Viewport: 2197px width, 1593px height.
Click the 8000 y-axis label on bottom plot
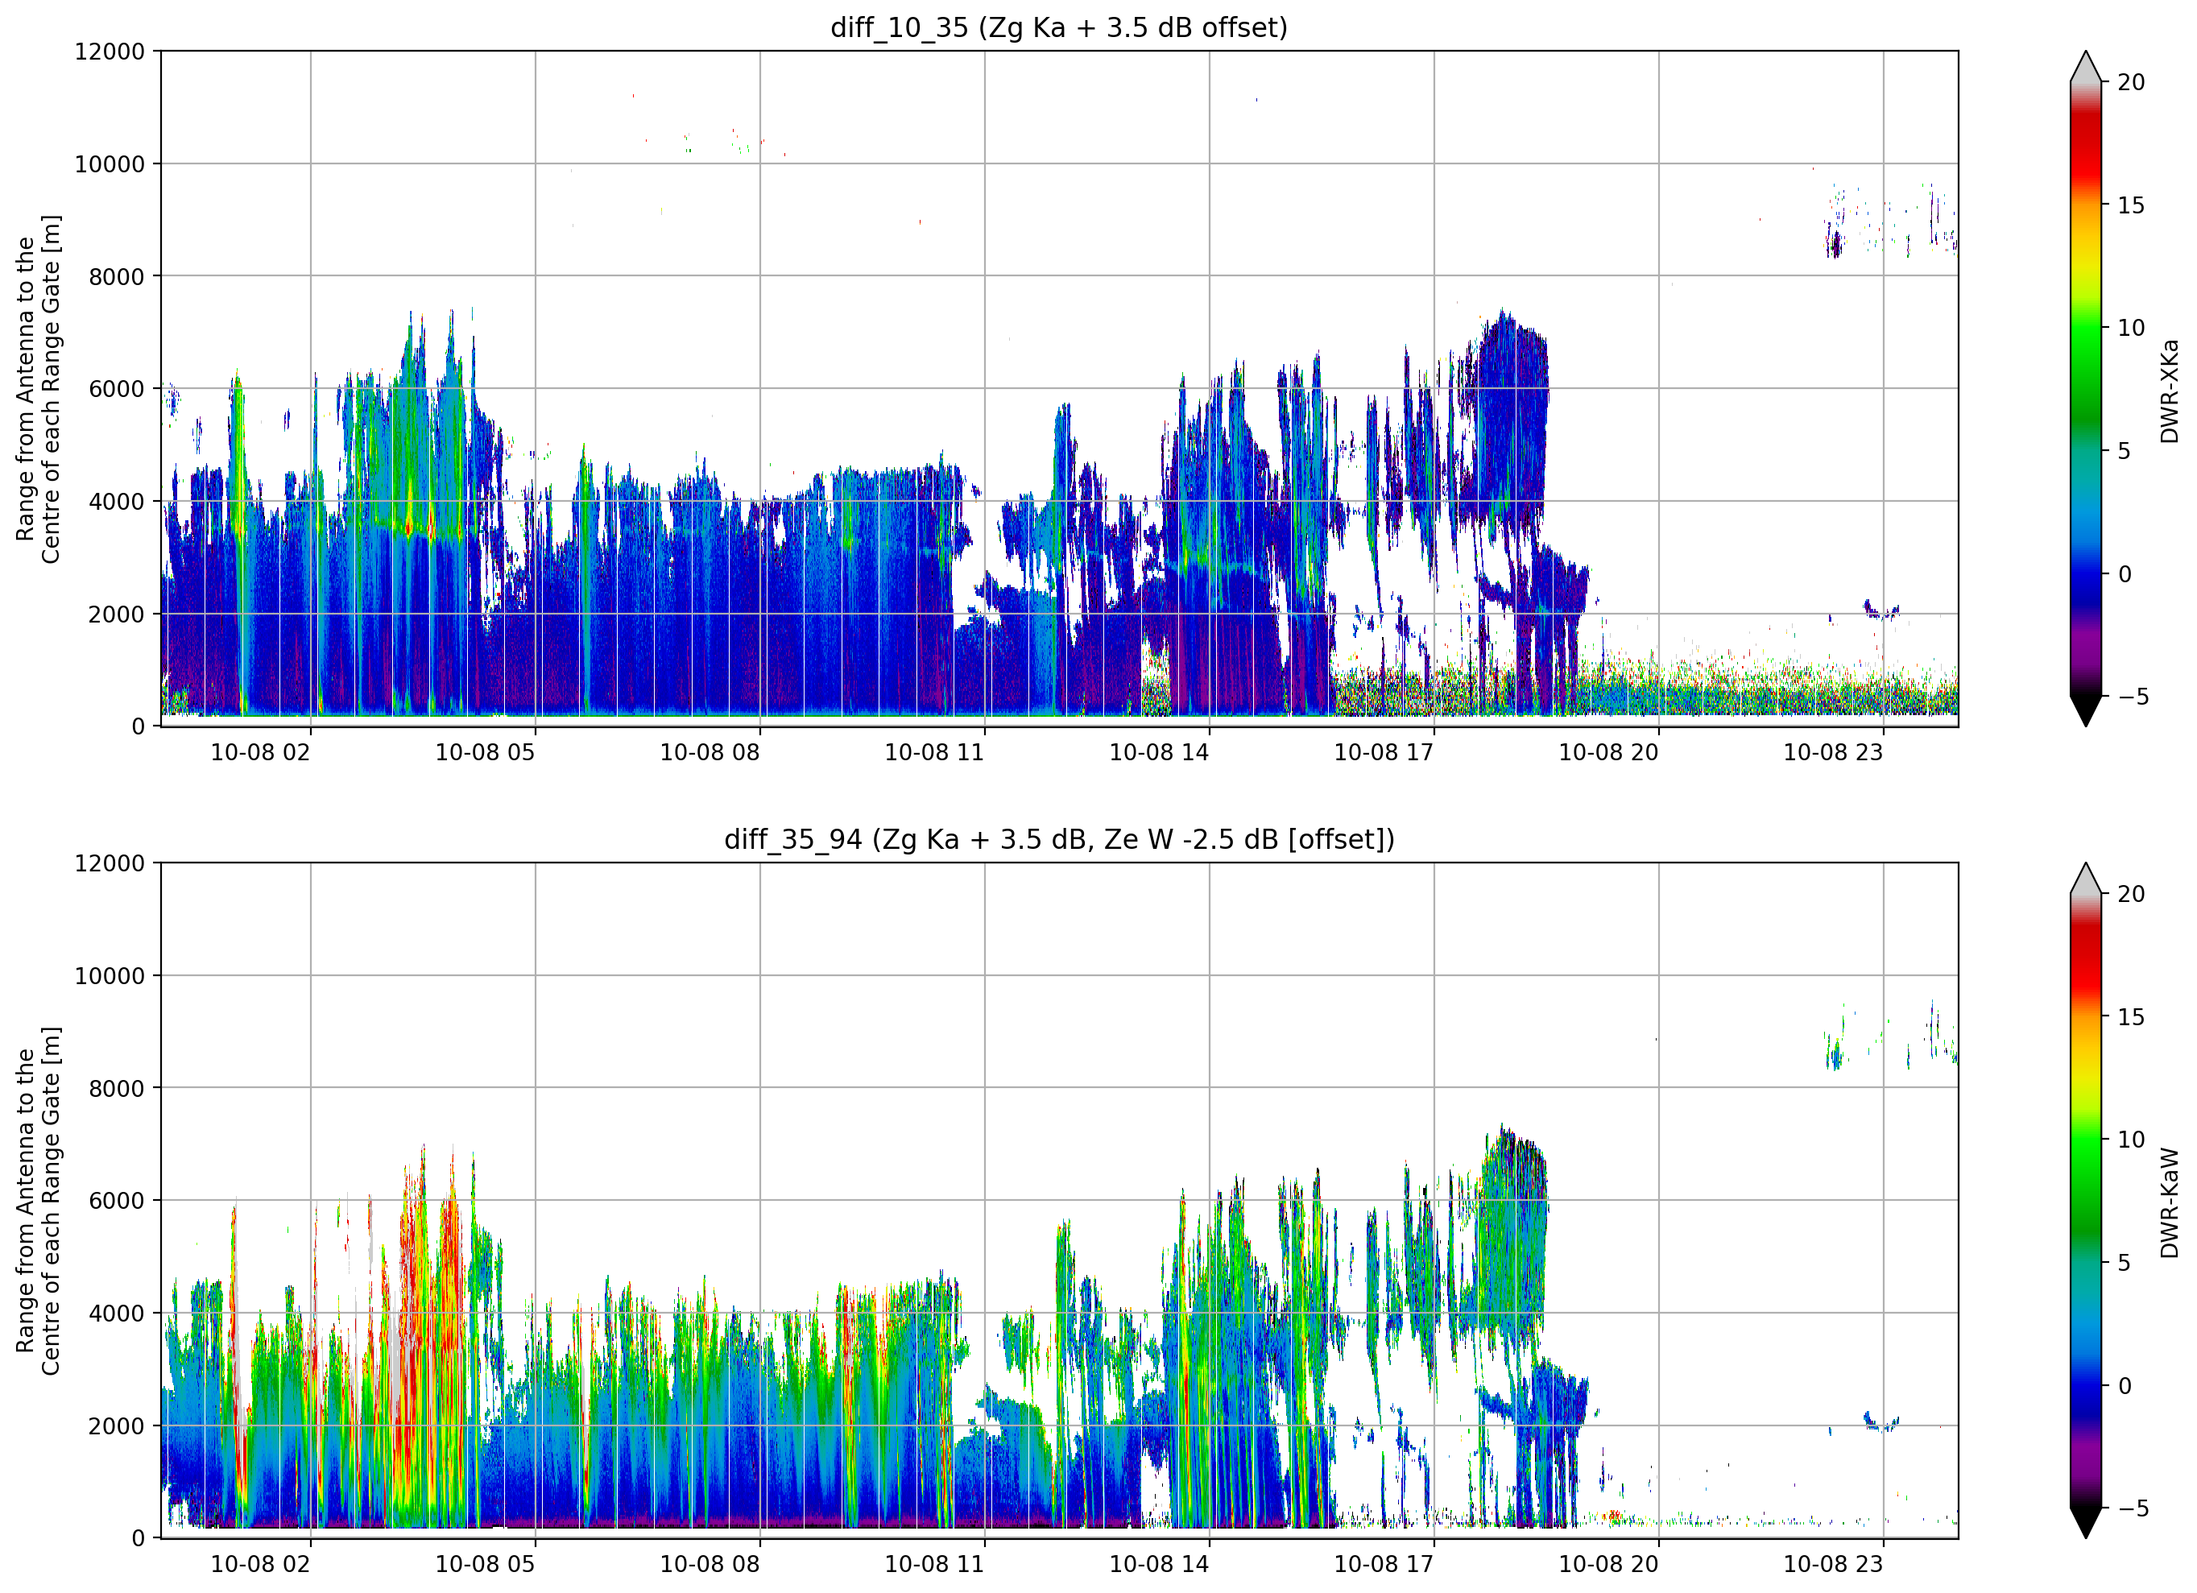pos(116,1088)
